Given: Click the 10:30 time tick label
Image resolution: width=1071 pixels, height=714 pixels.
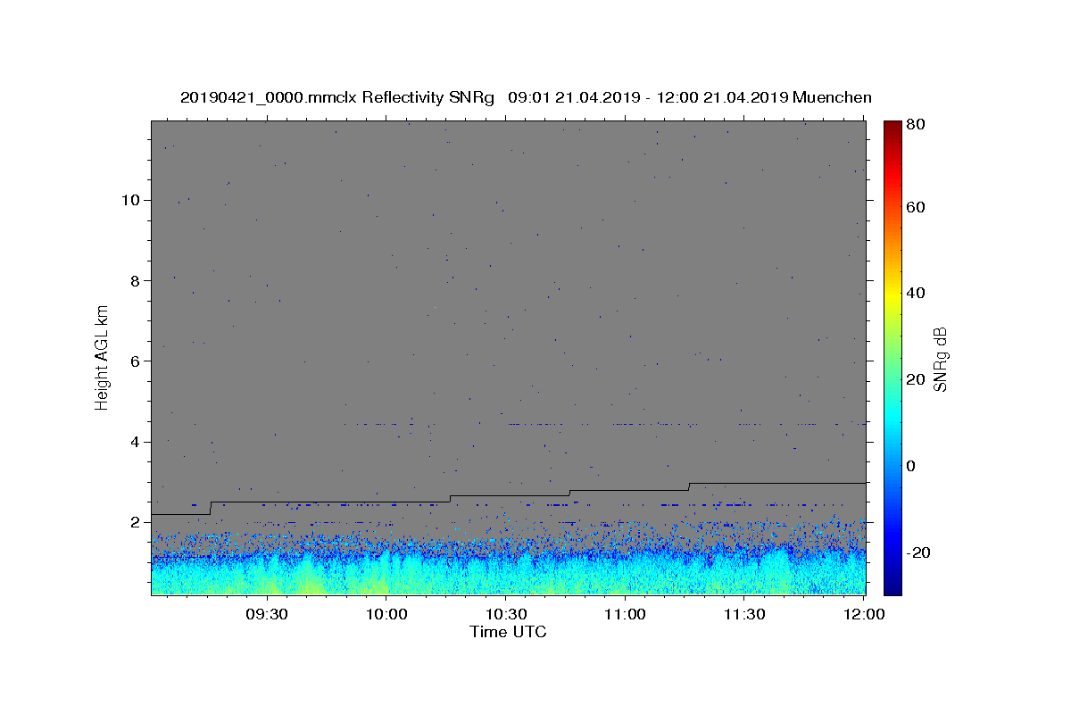Looking at the screenshot, I should [505, 614].
